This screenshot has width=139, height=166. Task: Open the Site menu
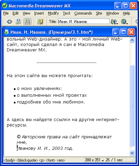(x=99, y=13)
